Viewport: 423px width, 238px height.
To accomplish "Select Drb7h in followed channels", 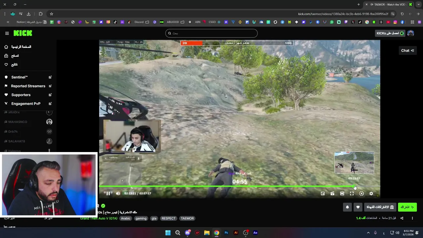I will point(28,132).
